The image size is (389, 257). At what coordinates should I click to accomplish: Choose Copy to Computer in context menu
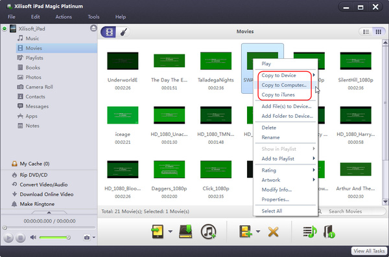pos(285,85)
